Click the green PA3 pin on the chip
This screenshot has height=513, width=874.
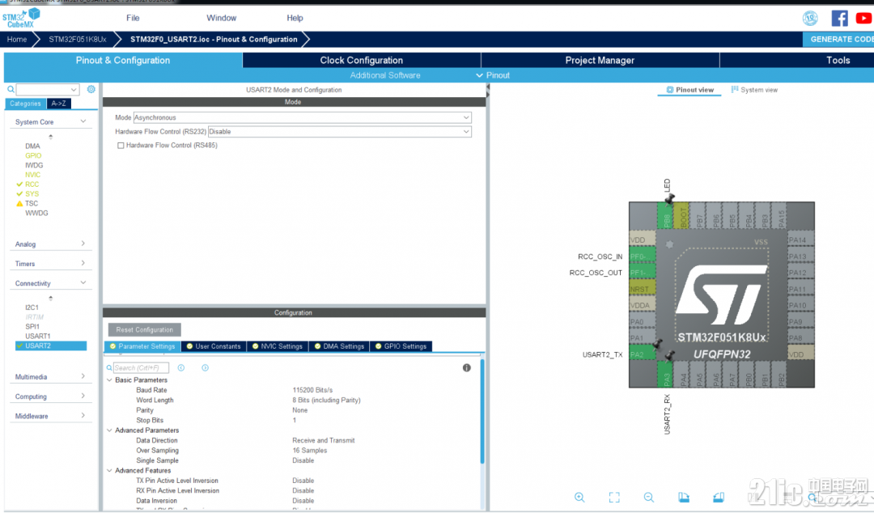[x=665, y=374]
